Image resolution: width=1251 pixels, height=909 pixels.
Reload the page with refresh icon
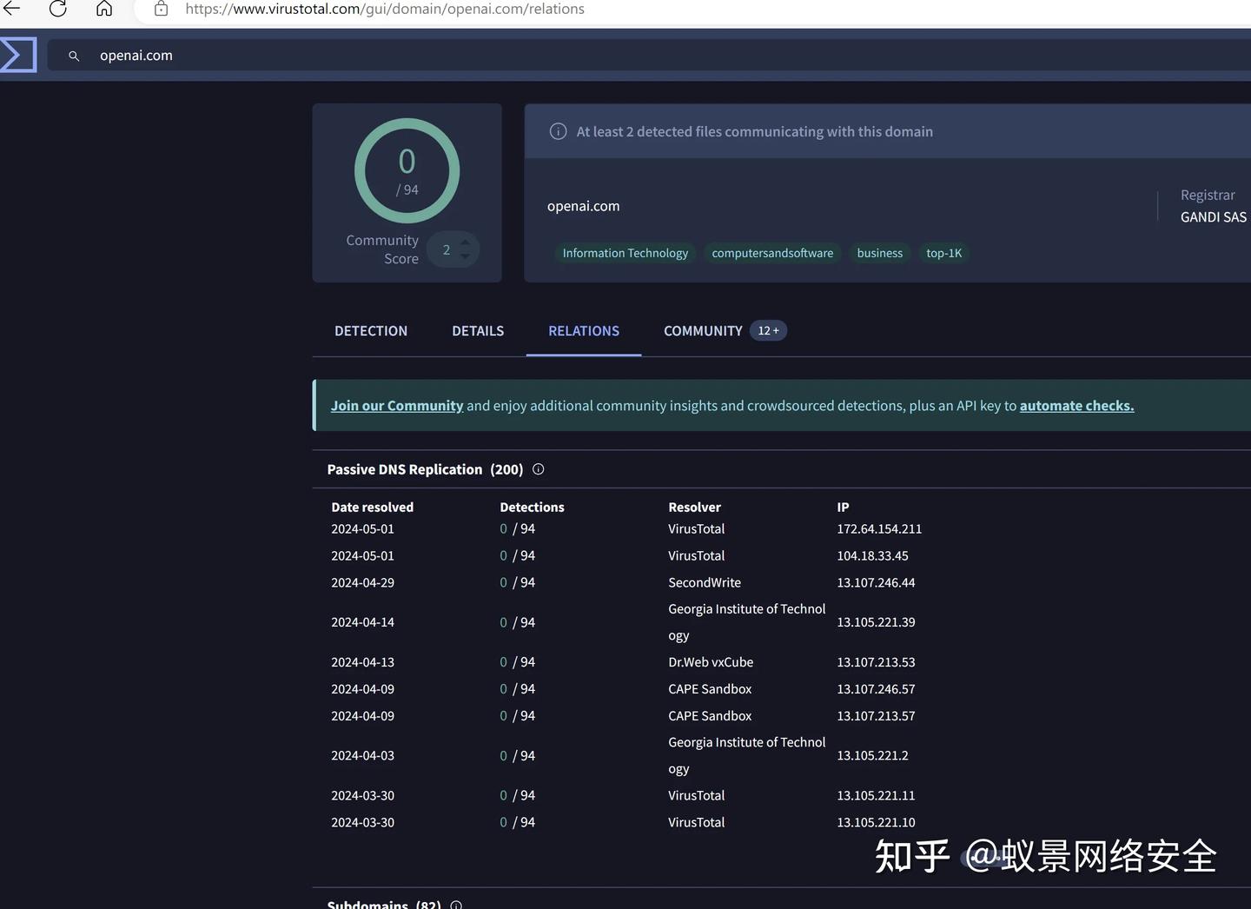pyautogui.click(x=58, y=9)
